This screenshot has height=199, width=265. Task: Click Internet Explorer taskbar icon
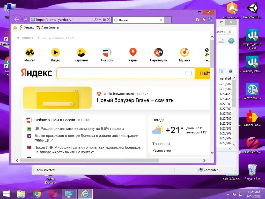(85, 194)
